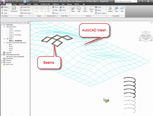The width and height of the screenshot is (153, 116).
Task: Select Level 1 - Analytical plan
Action: tap(15, 31)
